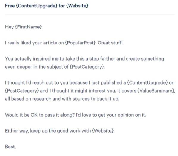Click the {PopularPost} placeholder
178x156 pixels.
[81, 43]
